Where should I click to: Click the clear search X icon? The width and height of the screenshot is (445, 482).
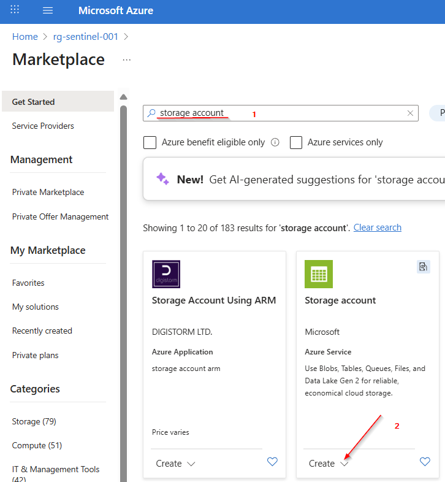coord(411,113)
